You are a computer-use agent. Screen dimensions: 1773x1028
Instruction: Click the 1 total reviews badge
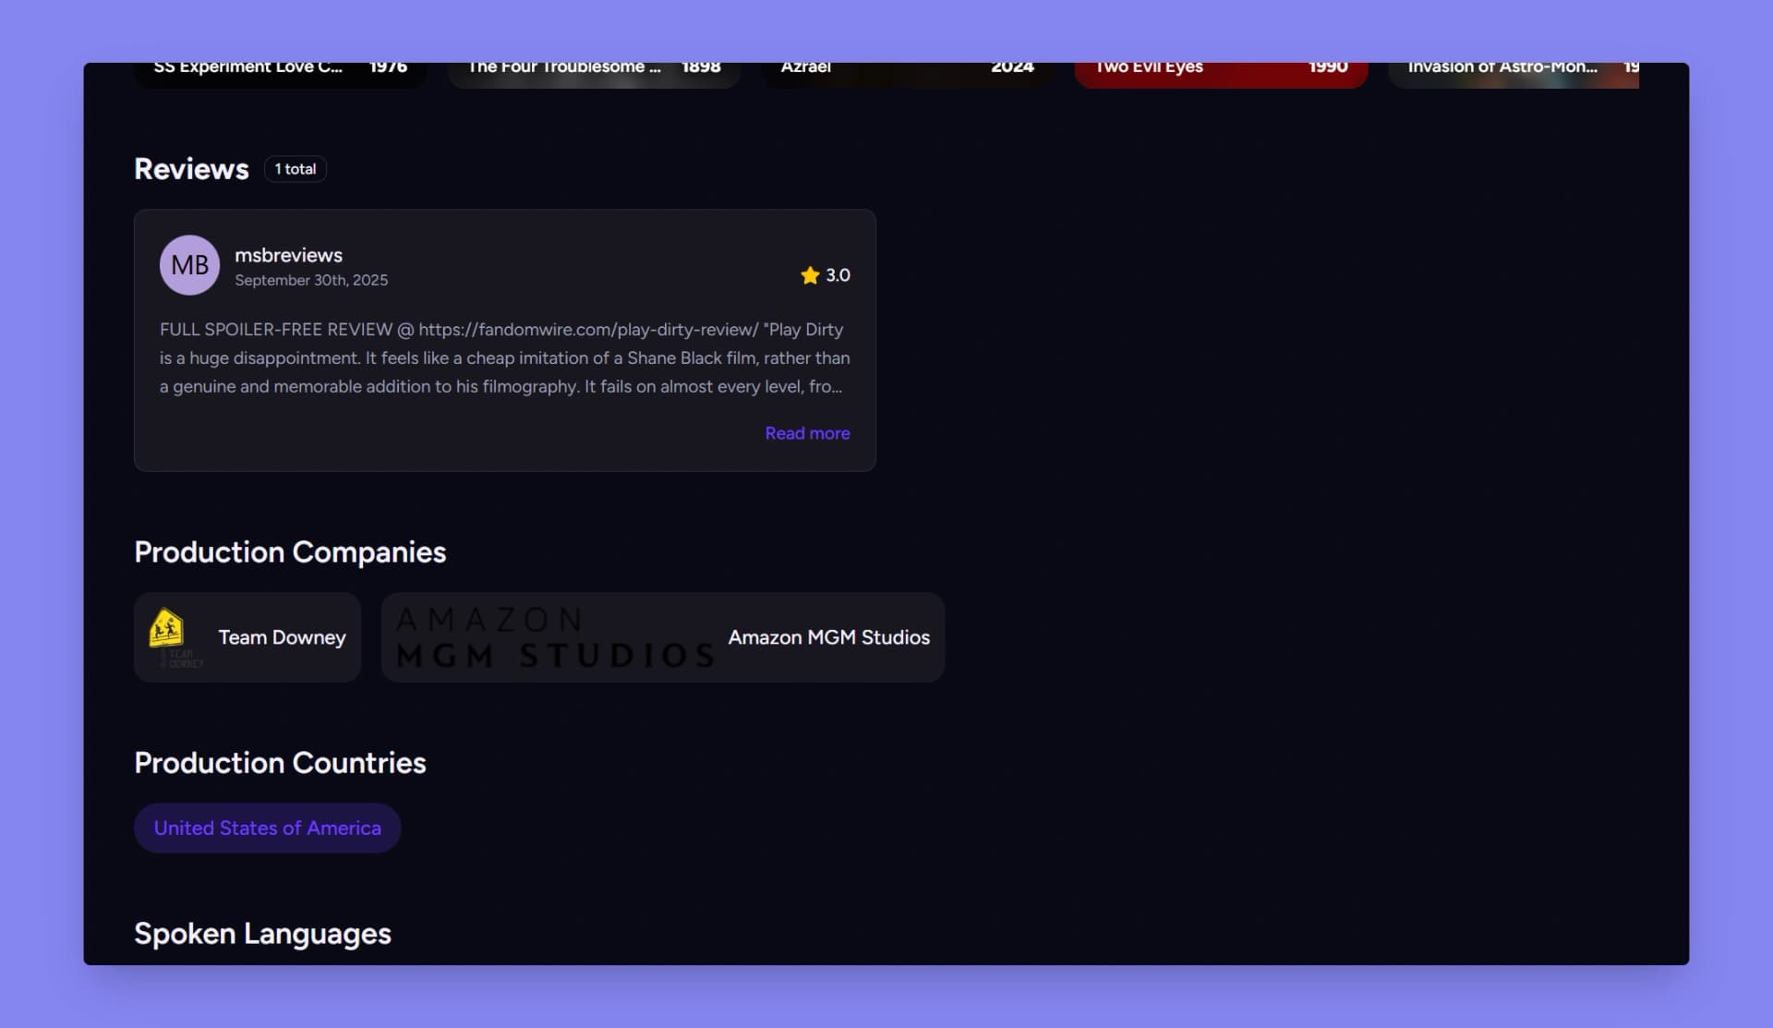point(295,169)
